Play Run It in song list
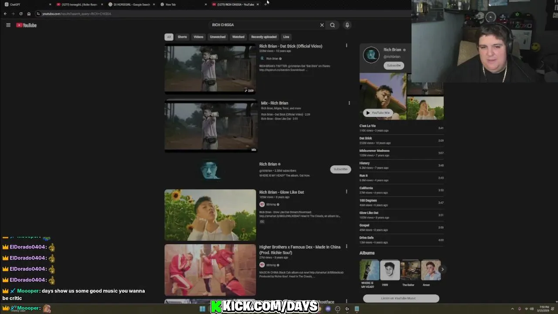Image resolution: width=558 pixels, height=314 pixels. coord(401,178)
